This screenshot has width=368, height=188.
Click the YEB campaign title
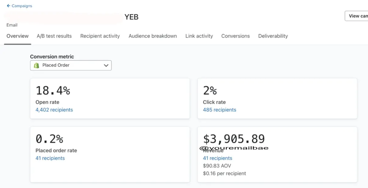132,17
